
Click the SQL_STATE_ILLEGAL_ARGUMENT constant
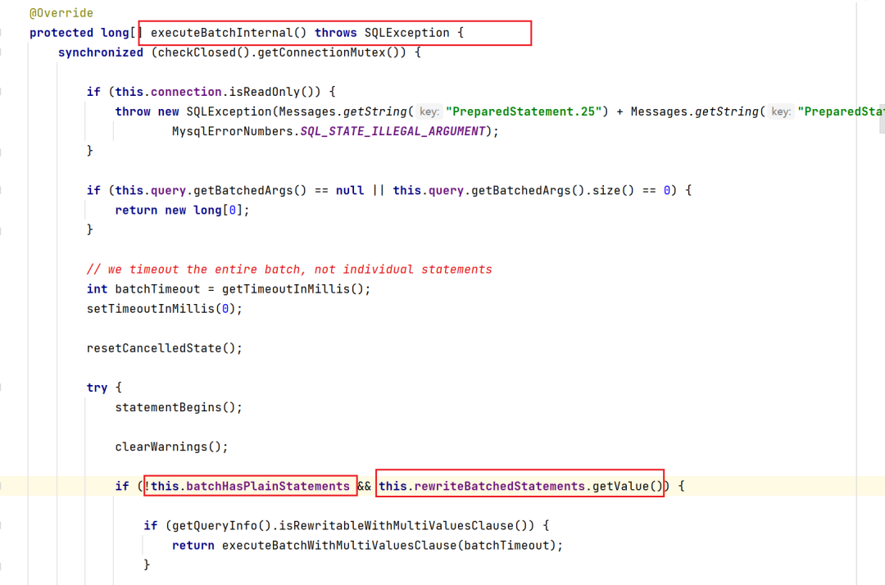click(x=393, y=131)
